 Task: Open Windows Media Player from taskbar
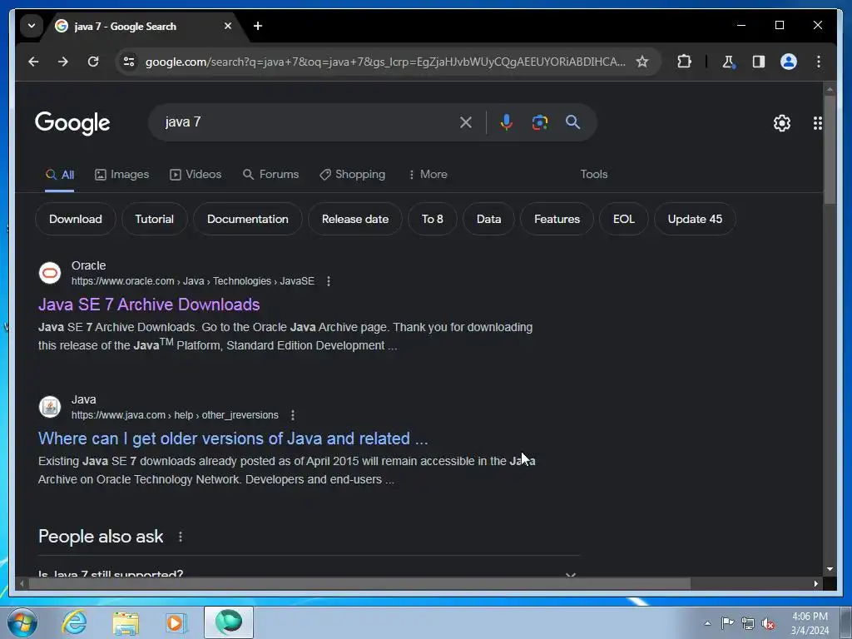pyautogui.click(x=176, y=622)
